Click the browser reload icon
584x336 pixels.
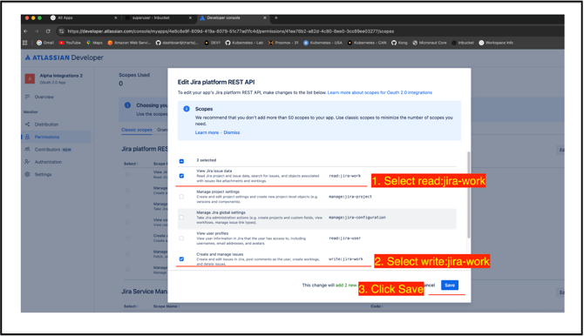pos(48,31)
